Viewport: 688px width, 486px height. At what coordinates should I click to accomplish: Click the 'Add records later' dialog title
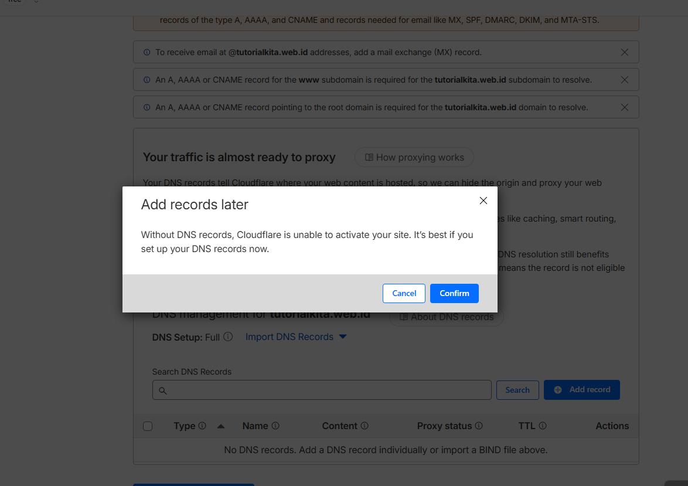[195, 205]
